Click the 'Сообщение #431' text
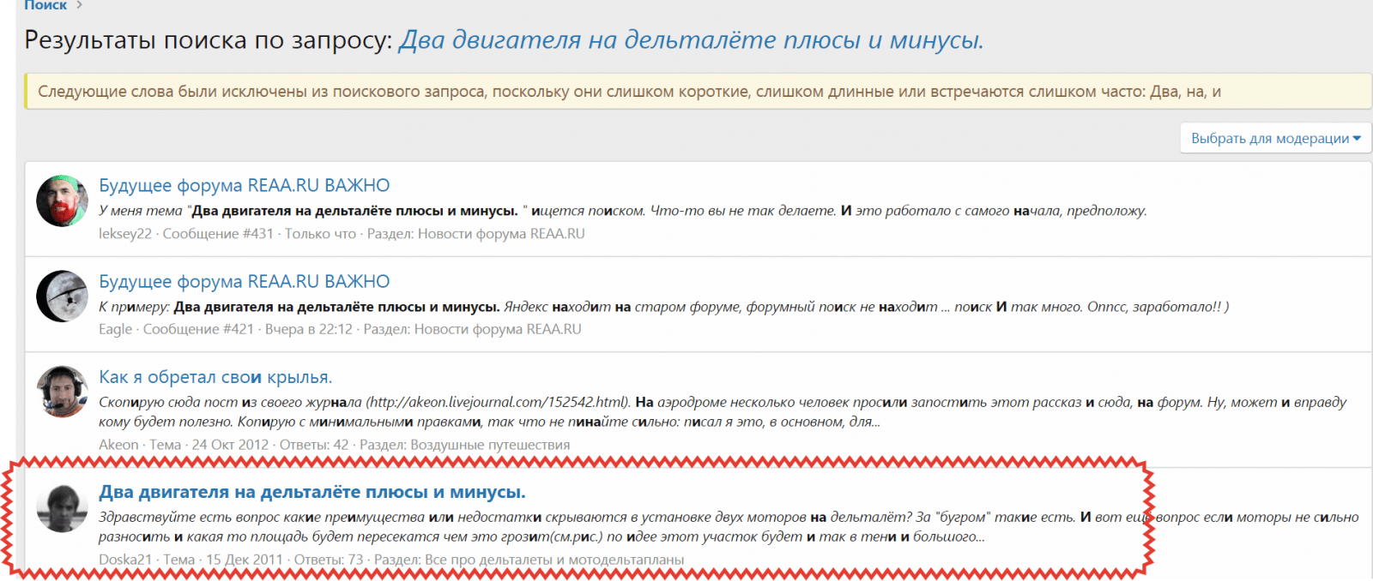The width and height of the screenshot is (1373, 581). coord(218,234)
